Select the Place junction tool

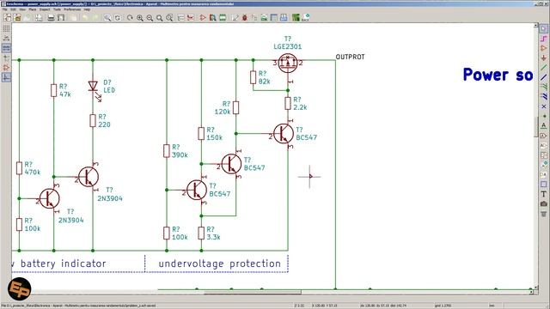[544, 116]
